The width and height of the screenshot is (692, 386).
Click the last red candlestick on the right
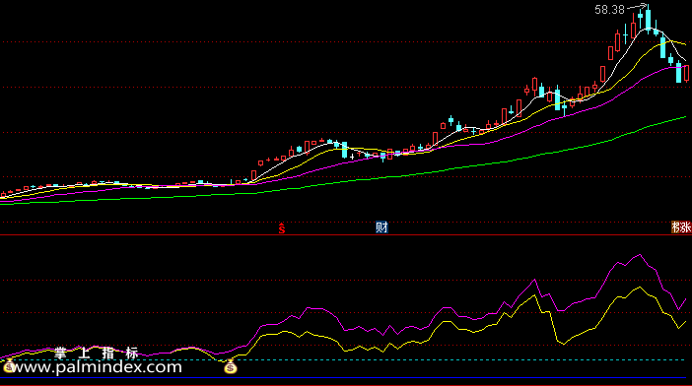687,73
